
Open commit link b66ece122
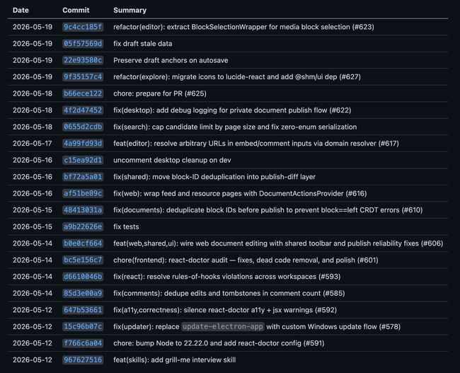click(83, 93)
